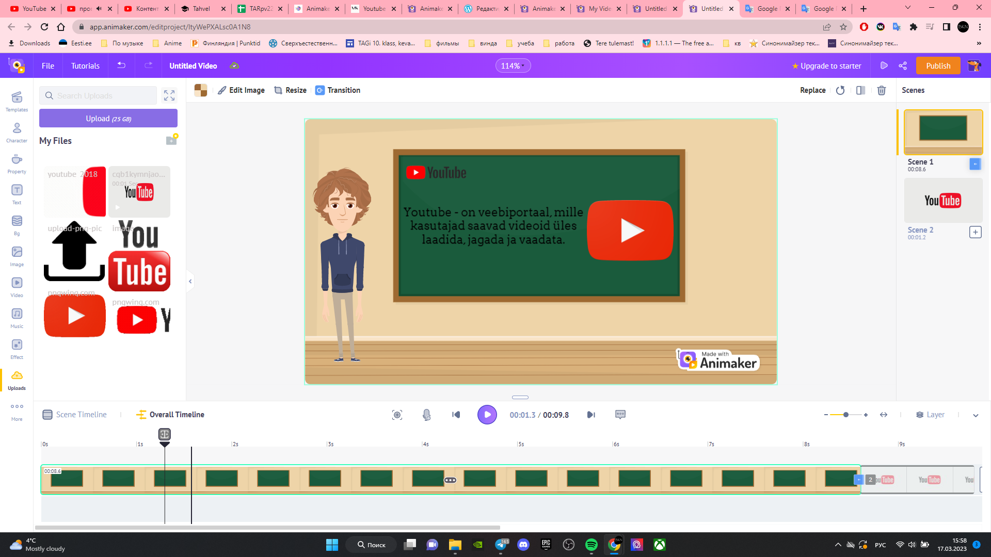Click the flip/mirror icon in toolbar

point(860,90)
